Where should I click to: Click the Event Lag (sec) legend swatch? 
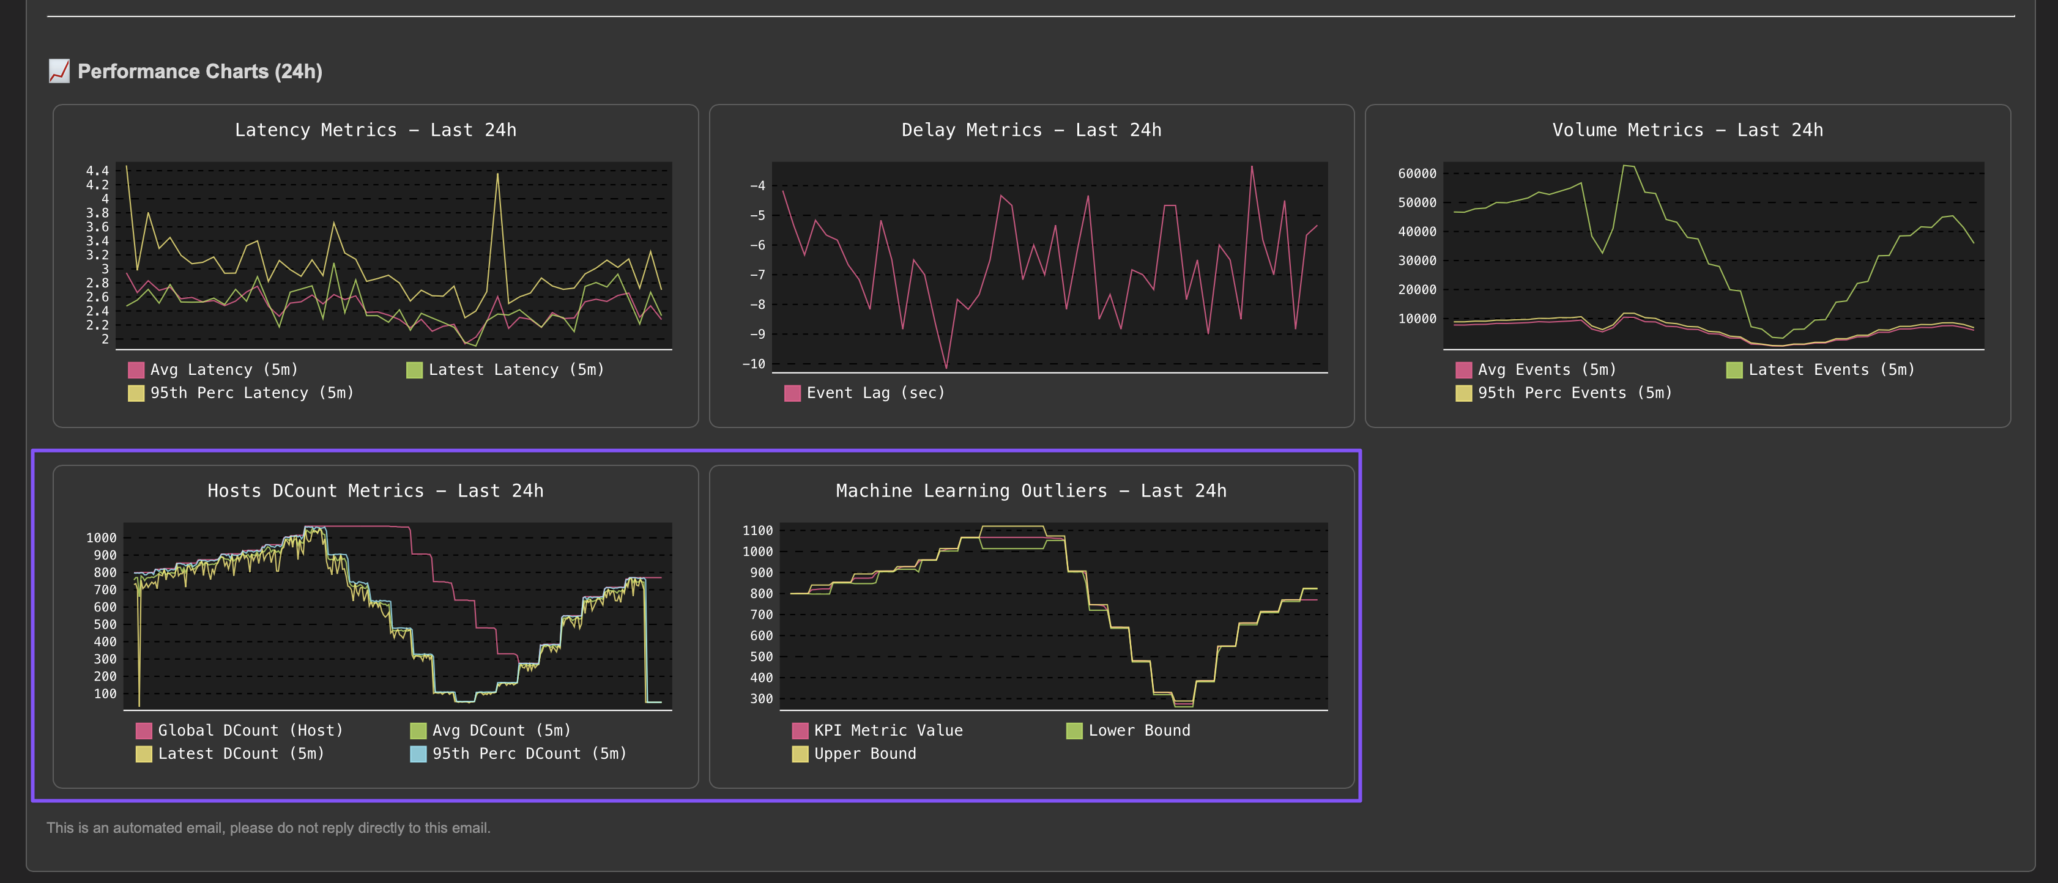tap(792, 393)
